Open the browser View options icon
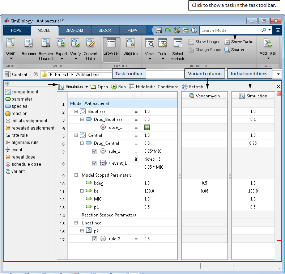The height and width of the screenshot is (274, 285). pyautogui.click(x=149, y=43)
